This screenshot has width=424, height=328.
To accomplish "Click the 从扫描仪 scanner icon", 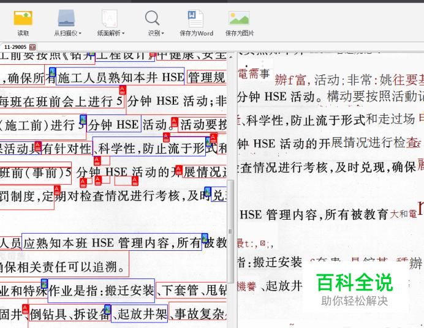I will point(66,18).
